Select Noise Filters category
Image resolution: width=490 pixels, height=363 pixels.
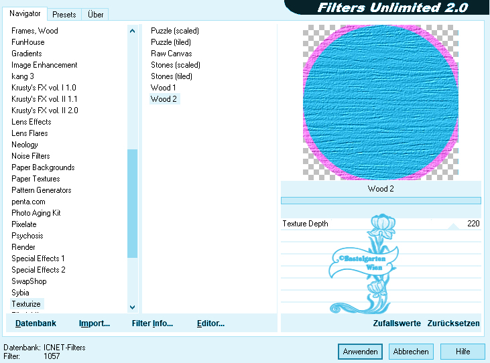[31, 156]
